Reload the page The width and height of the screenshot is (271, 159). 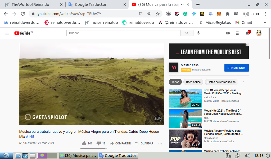tap(23, 14)
